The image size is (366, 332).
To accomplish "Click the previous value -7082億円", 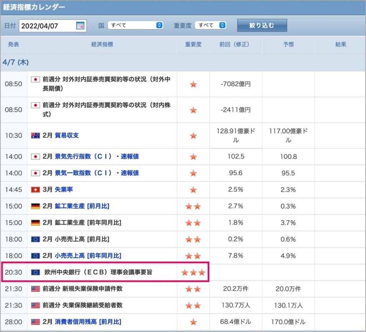I will 236,84.
